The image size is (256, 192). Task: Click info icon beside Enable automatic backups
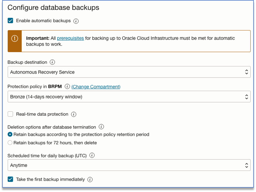(x=76, y=21)
